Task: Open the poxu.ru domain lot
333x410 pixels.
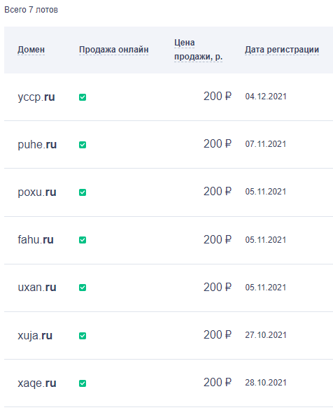Action: 37,192
